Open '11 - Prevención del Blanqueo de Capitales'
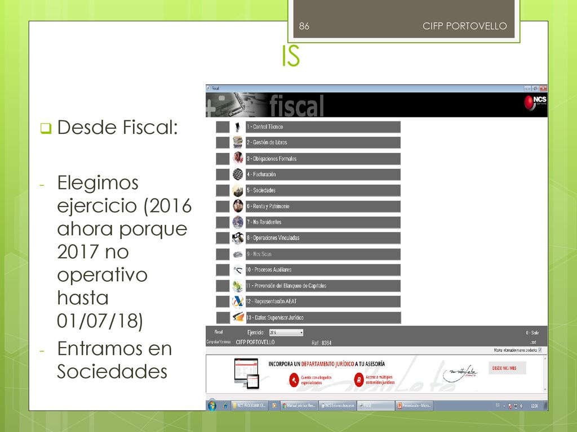The width and height of the screenshot is (577, 432). click(x=323, y=286)
